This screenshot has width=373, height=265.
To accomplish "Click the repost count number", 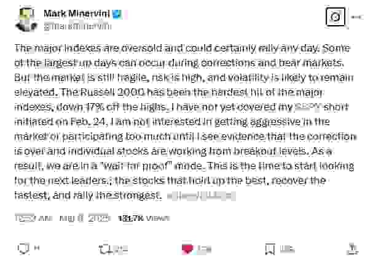I will click(120, 249).
